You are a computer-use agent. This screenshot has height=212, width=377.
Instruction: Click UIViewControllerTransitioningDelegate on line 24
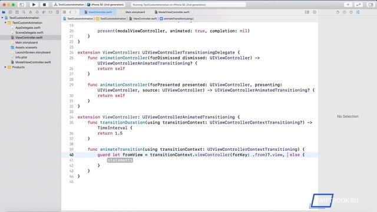click(188, 52)
